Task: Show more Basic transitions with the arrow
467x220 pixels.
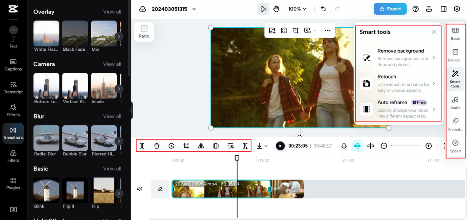Action: point(119,193)
